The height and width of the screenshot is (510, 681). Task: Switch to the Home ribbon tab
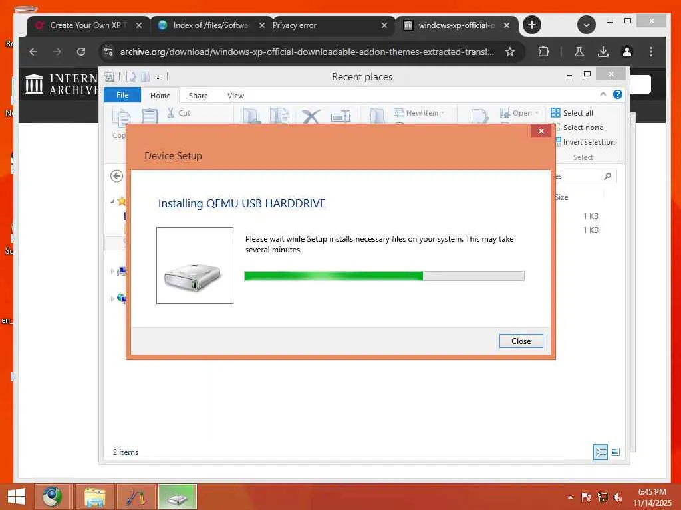click(160, 96)
